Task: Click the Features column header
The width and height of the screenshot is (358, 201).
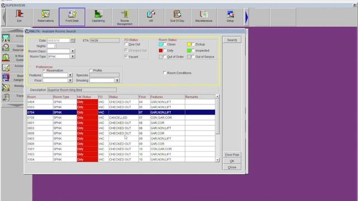Action: click(167, 97)
